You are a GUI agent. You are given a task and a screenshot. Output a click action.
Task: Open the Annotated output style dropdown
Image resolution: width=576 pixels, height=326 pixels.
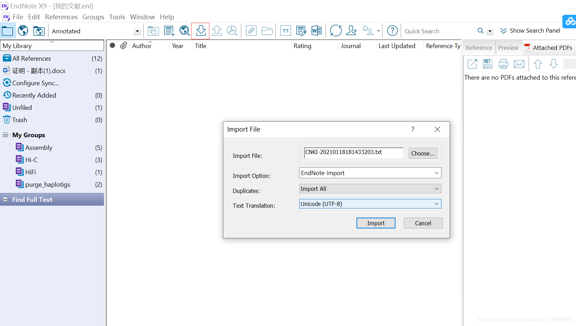(x=137, y=31)
